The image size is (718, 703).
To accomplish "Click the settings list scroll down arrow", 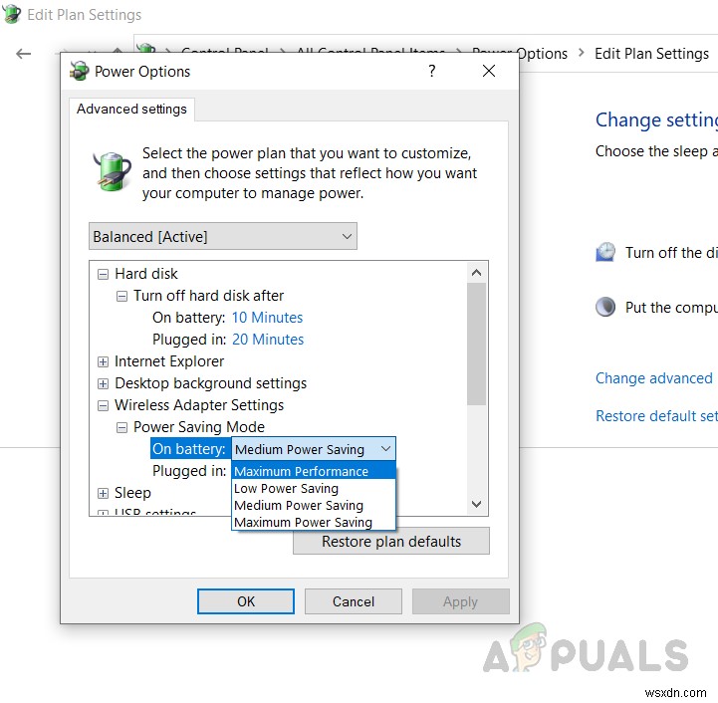I will tap(476, 504).
